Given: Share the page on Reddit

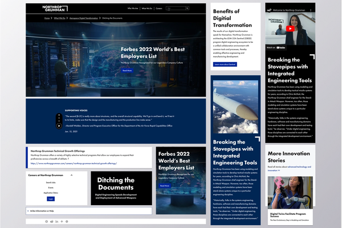Looking at the screenshot, I should coord(52,222).
